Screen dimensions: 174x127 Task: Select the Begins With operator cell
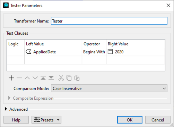click(x=94, y=52)
